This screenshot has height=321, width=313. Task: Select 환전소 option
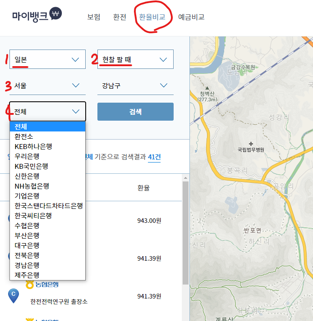tap(48, 136)
